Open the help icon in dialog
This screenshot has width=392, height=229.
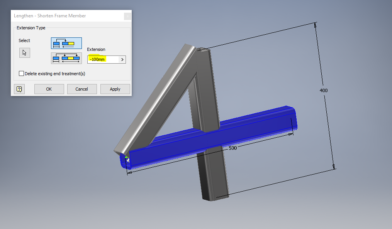coord(19,89)
